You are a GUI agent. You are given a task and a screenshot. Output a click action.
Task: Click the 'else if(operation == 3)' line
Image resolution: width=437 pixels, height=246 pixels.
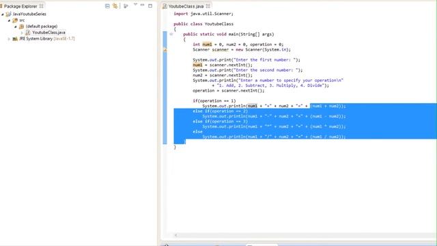coord(220,122)
